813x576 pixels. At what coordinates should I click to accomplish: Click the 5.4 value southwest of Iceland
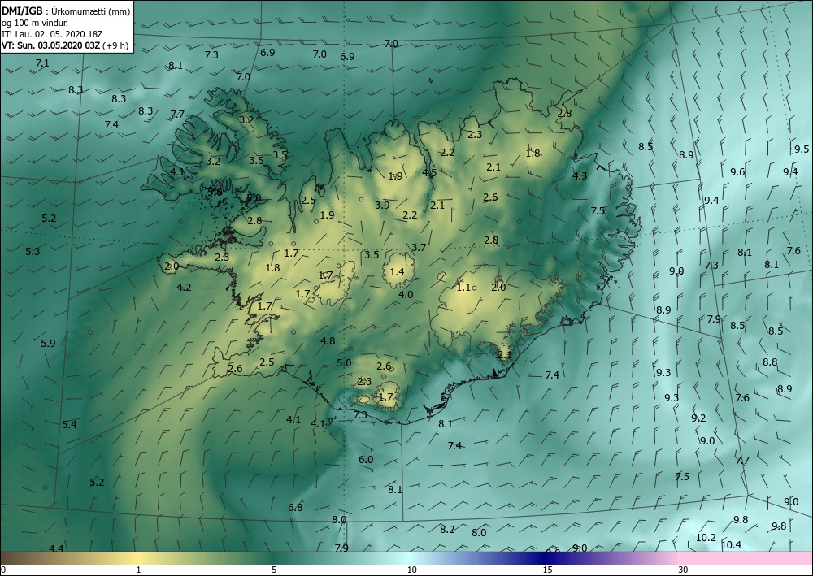[69, 425]
